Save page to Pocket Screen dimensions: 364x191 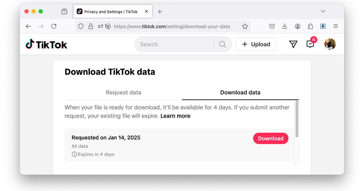(272, 26)
